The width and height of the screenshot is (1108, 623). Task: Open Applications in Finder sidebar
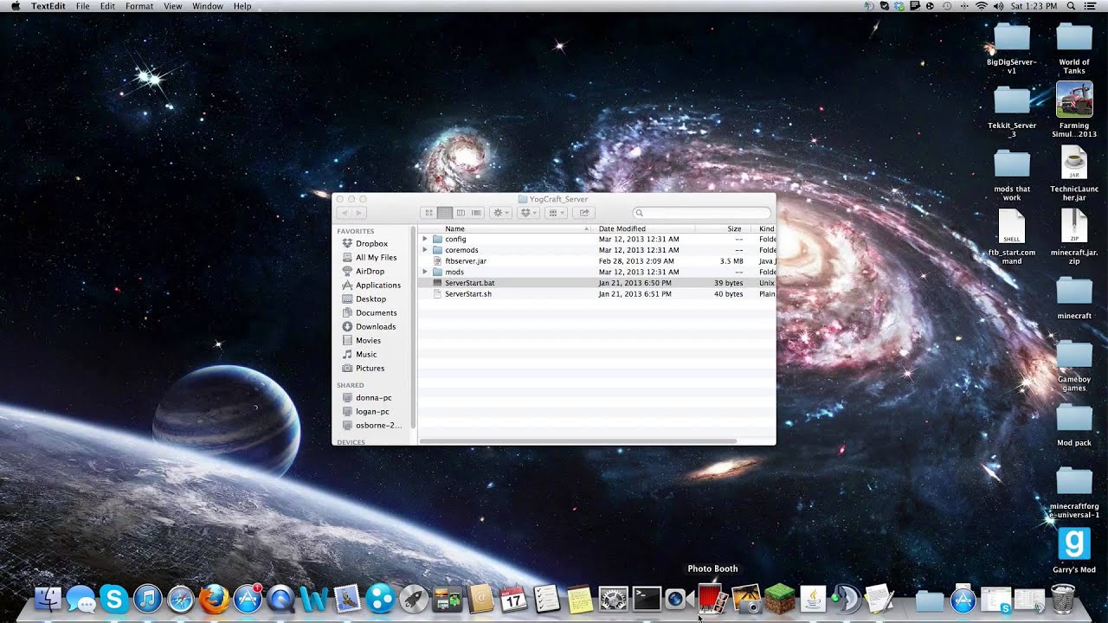378,286
